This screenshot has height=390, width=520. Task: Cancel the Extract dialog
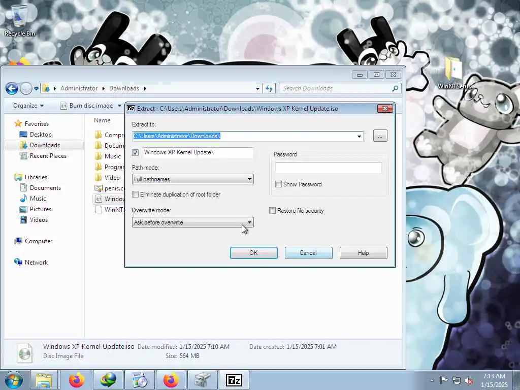[308, 253]
